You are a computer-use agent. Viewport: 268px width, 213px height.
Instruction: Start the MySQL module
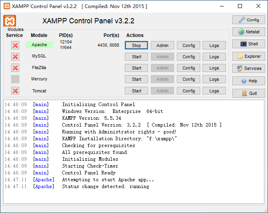click(136, 57)
